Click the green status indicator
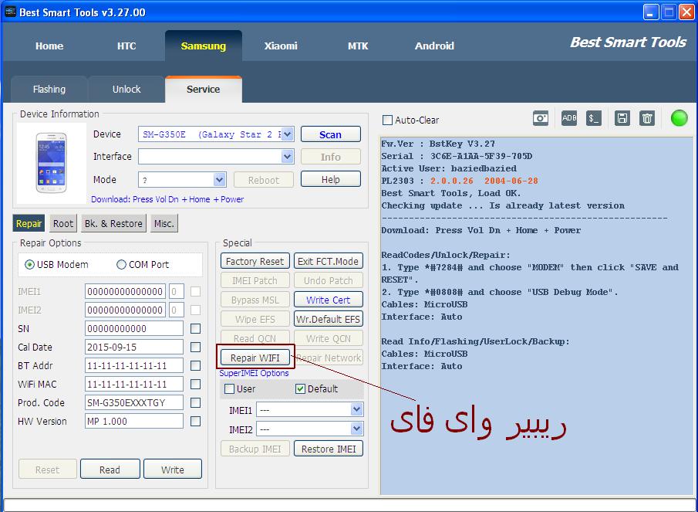Image resolution: width=698 pixels, height=512 pixels. click(679, 118)
